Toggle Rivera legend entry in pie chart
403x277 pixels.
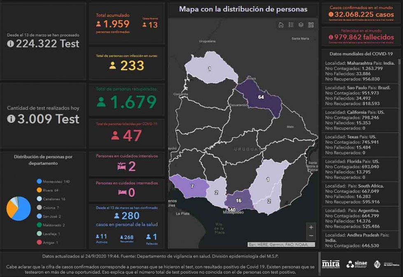49,190
